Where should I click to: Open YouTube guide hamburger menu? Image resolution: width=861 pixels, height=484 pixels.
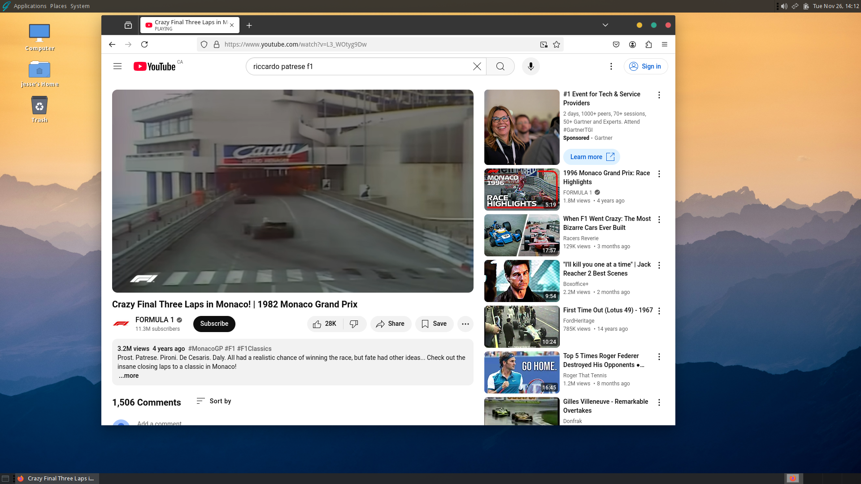click(117, 66)
